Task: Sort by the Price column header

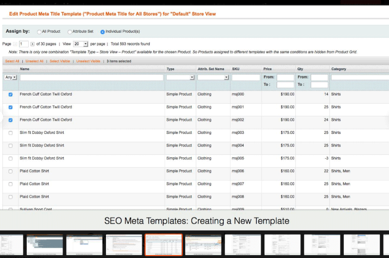Action: coord(267,69)
